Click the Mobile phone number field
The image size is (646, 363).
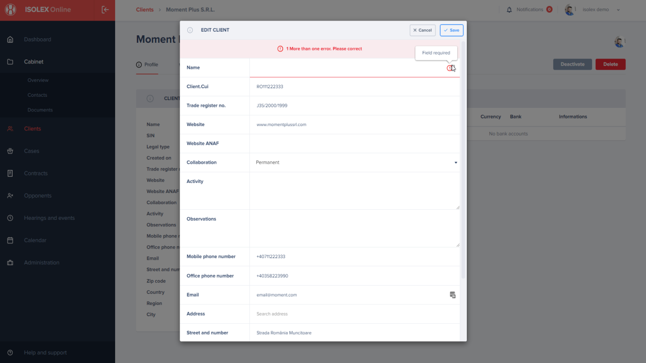click(x=355, y=257)
